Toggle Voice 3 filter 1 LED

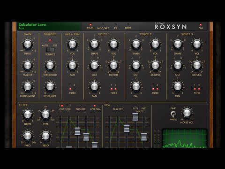pyautogui.click(x=195, y=89)
